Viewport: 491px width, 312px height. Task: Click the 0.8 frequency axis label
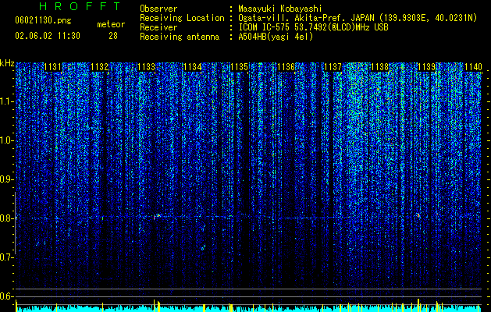[x=5, y=218]
